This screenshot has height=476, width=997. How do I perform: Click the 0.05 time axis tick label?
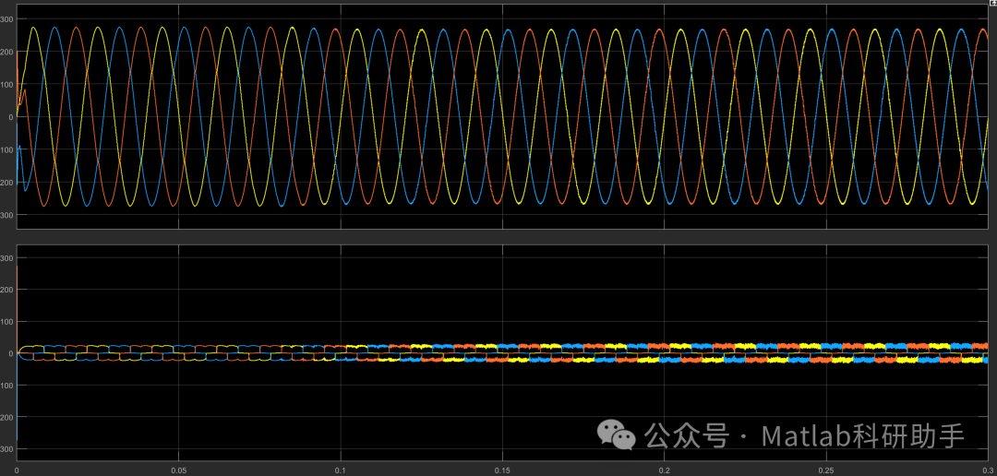tap(179, 470)
